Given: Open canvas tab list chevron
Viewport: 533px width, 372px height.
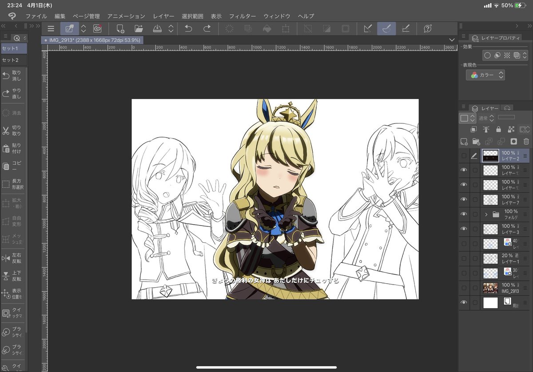Looking at the screenshot, I should click(x=452, y=40).
